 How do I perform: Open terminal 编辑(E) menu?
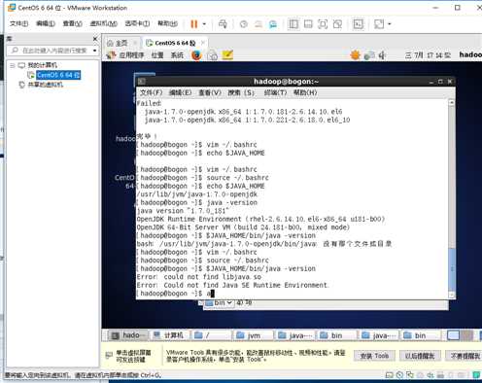coord(180,92)
